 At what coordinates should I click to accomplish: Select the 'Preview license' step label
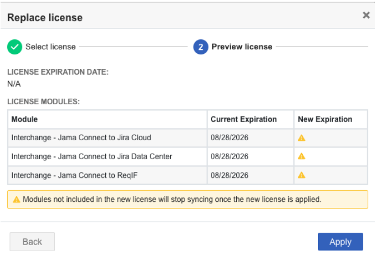pos(242,47)
